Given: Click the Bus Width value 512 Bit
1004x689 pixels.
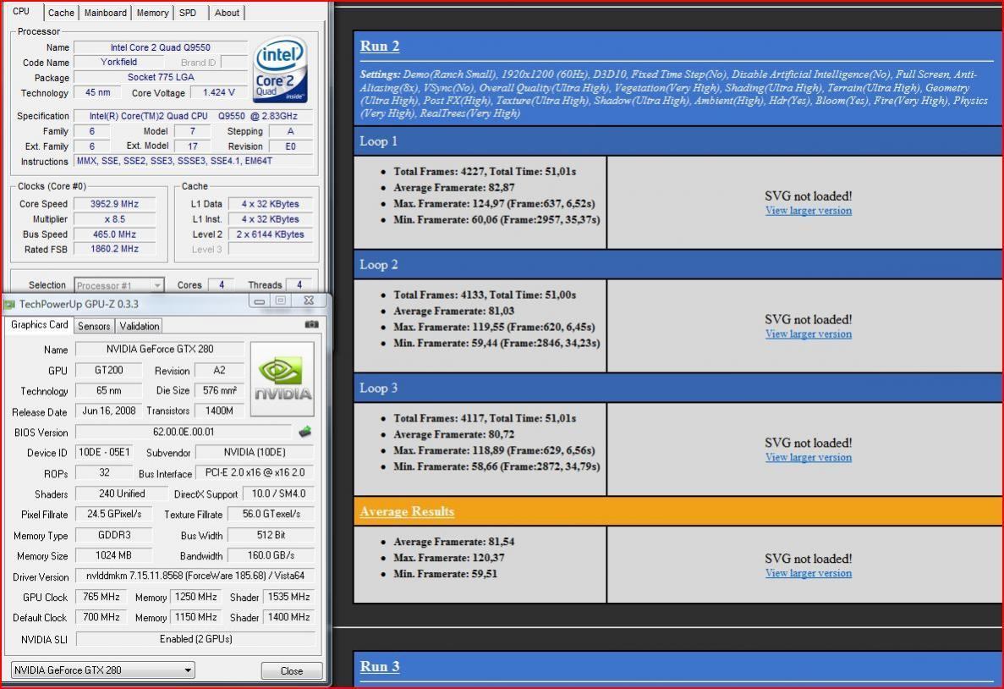Looking at the screenshot, I should click(271, 535).
